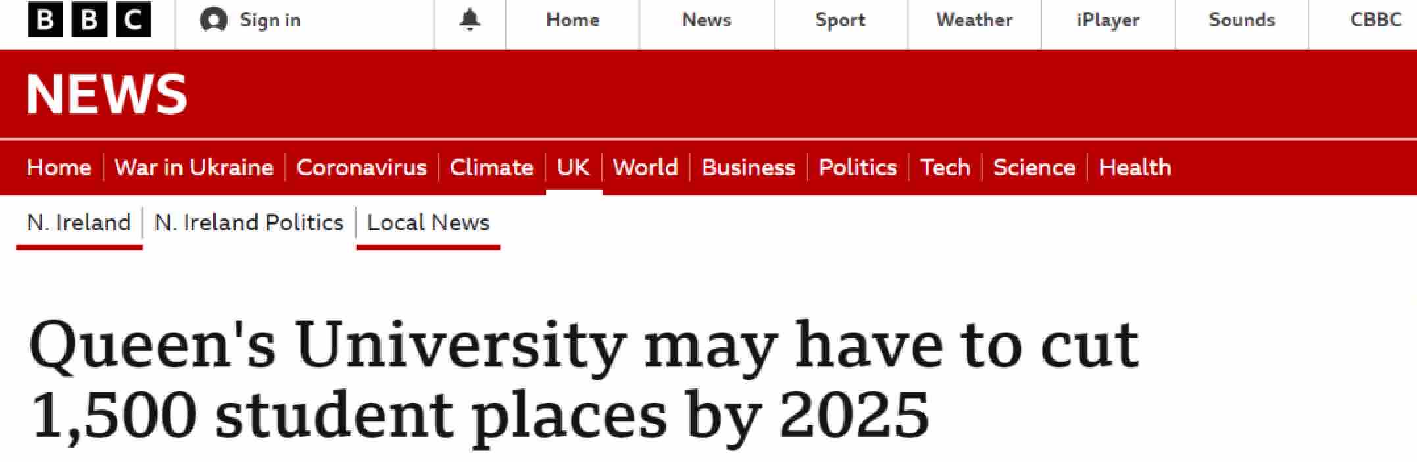This screenshot has height=462, width=1417.
Task: Select the Coronavirus news section
Action: (x=361, y=167)
